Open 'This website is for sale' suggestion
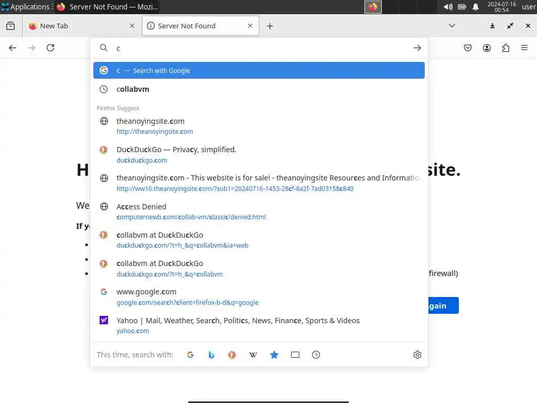Viewport: 537px width, 403px height. click(259, 183)
